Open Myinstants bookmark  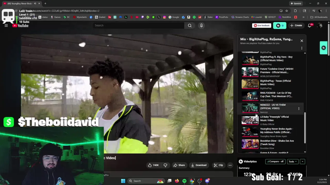click(80, 17)
